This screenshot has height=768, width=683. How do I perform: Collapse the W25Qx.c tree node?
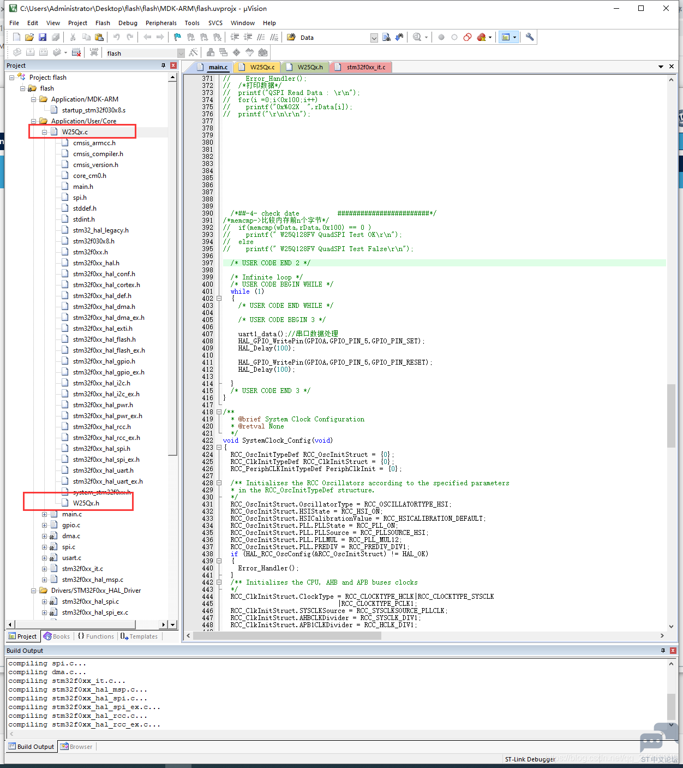[x=45, y=132]
